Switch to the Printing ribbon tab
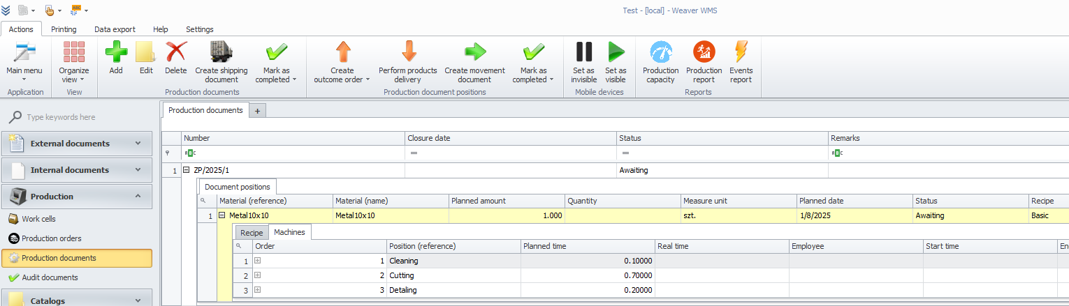The width and height of the screenshot is (1069, 306). tap(64, 29)
